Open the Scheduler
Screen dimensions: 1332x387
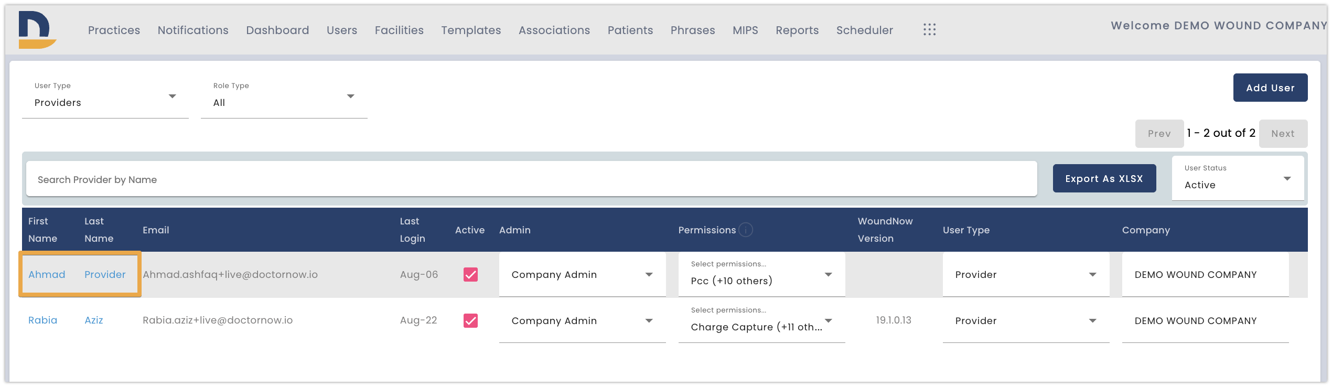pos(865,30)
